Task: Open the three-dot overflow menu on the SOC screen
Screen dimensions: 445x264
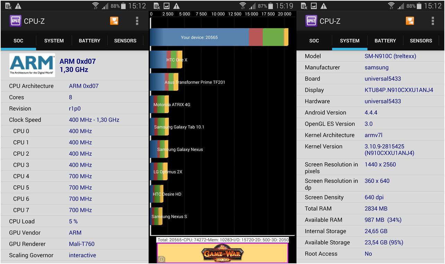Action: point(137,21)
